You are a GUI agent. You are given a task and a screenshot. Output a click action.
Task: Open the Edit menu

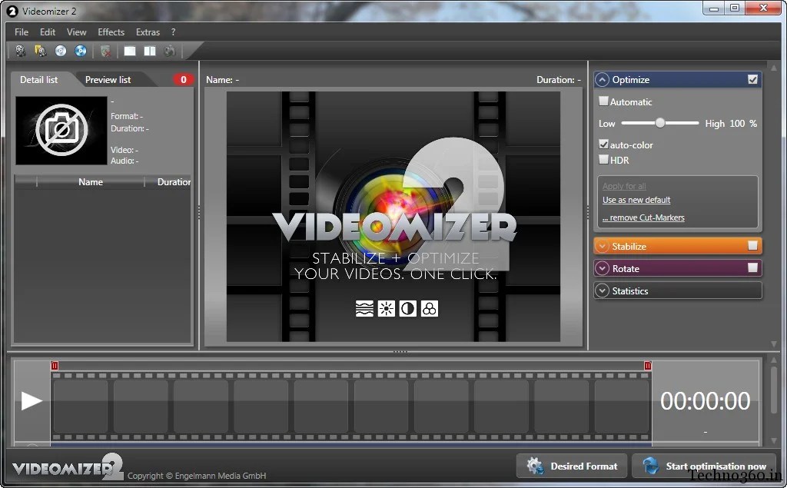[48, 32]
